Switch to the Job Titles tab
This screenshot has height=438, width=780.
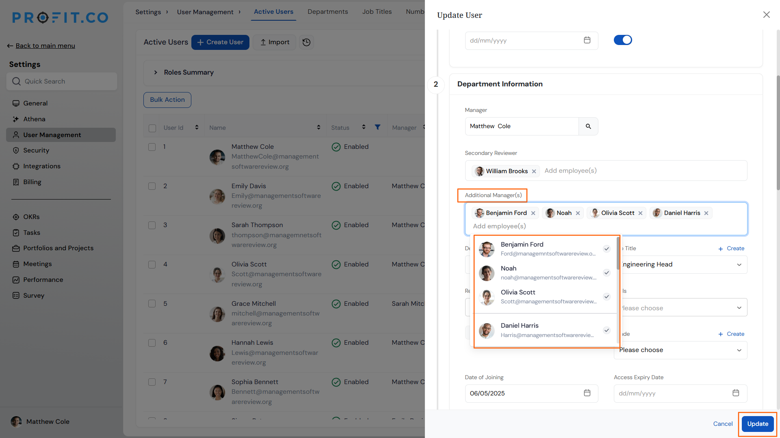tap(377, 12)
